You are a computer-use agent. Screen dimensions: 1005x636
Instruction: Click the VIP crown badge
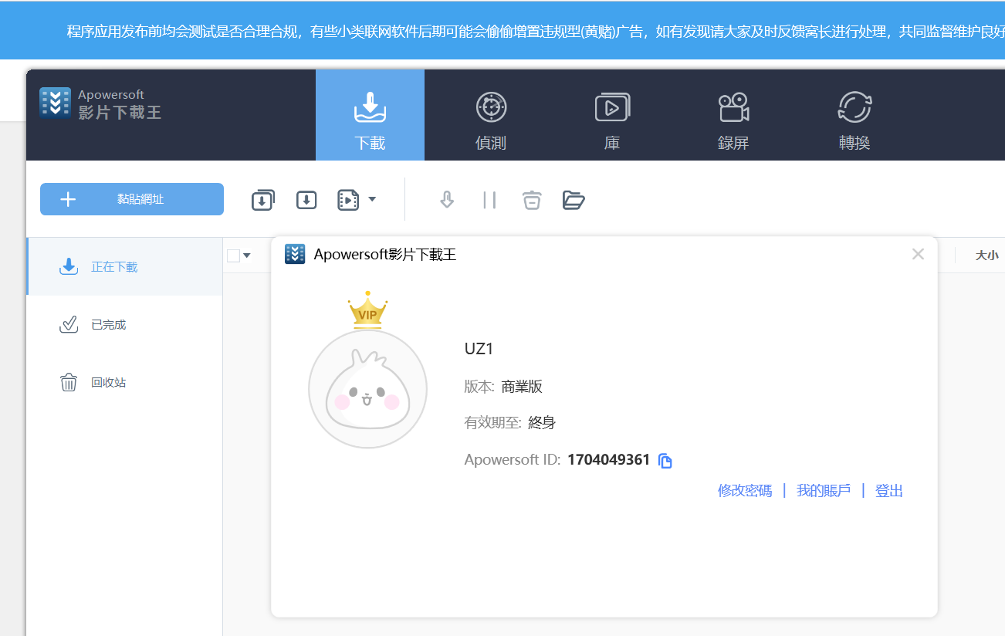(367, 310)
